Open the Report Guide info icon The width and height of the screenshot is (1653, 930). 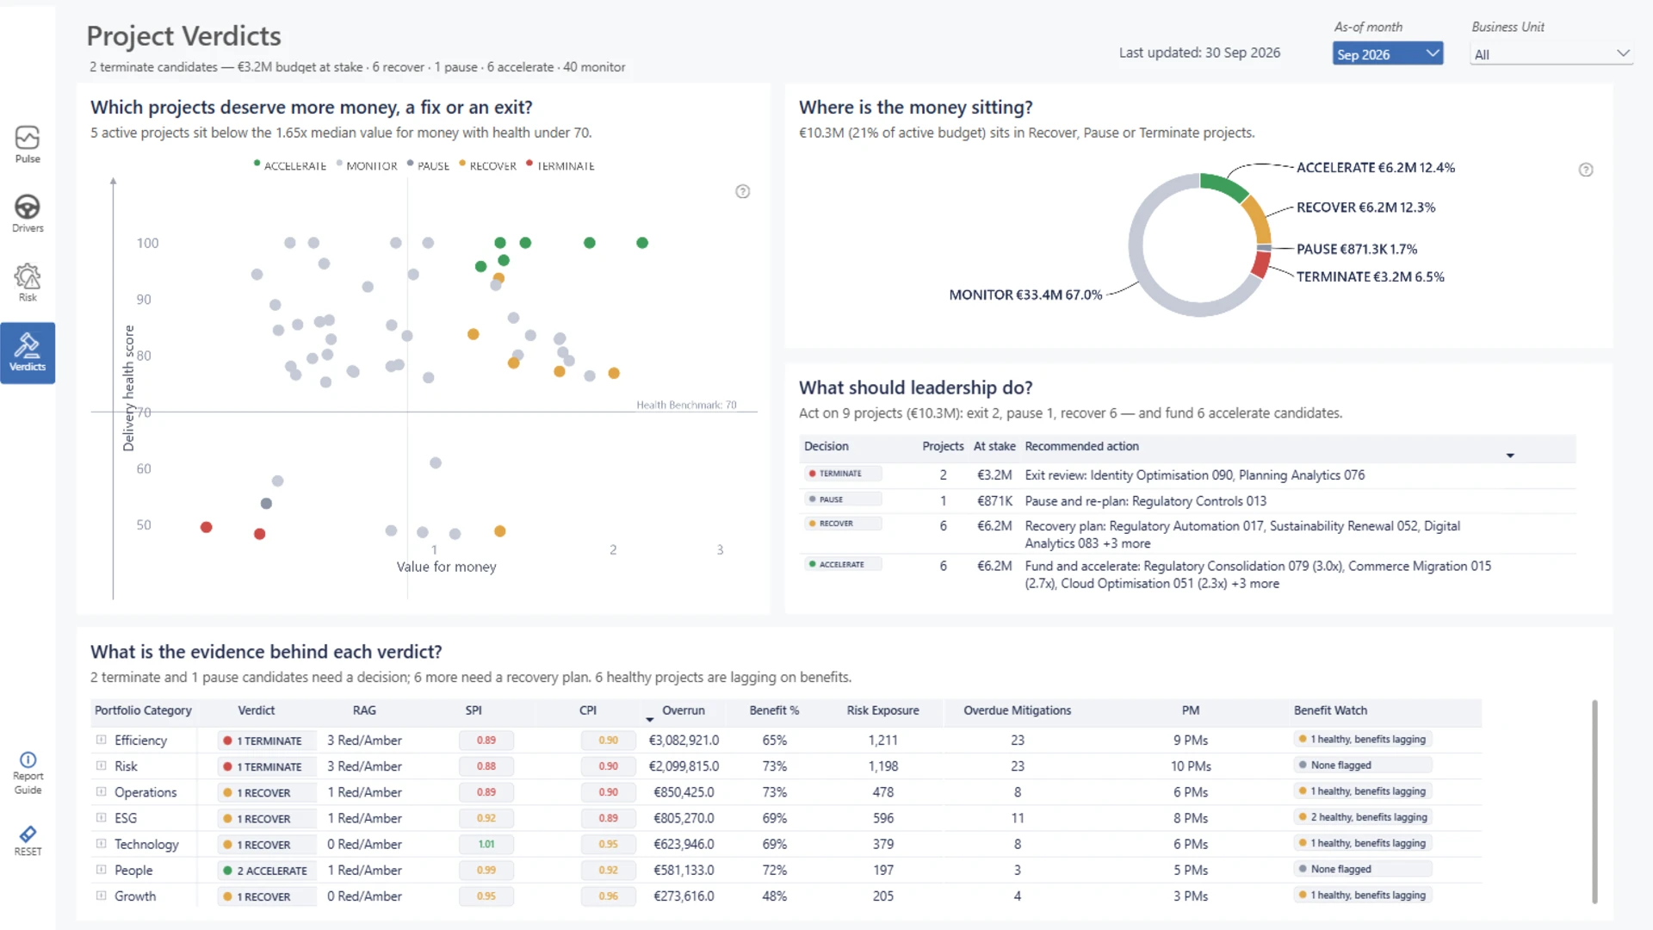tap(28, 759)
